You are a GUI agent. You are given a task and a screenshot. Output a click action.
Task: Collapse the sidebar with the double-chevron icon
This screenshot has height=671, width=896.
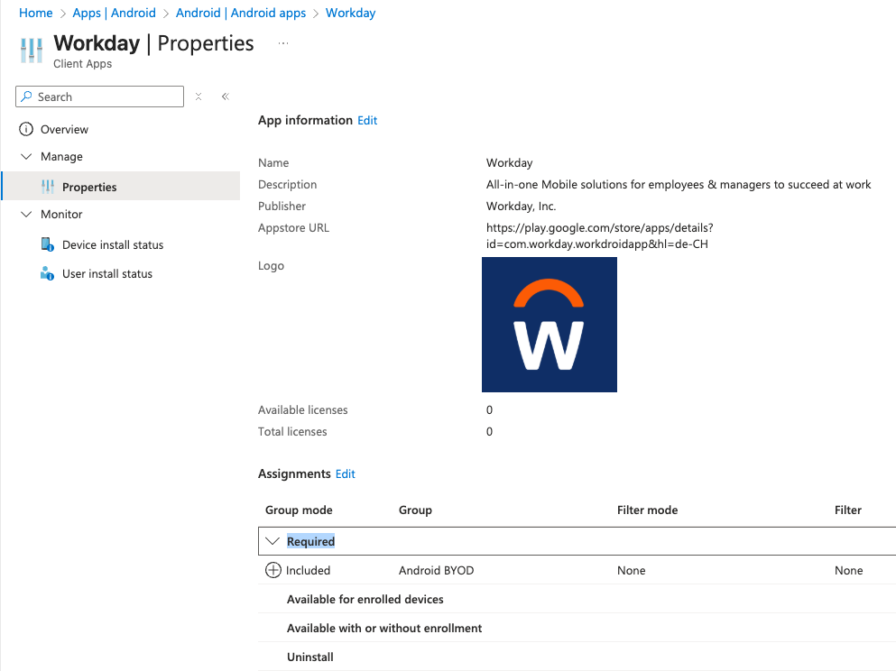tap(224, 97)
